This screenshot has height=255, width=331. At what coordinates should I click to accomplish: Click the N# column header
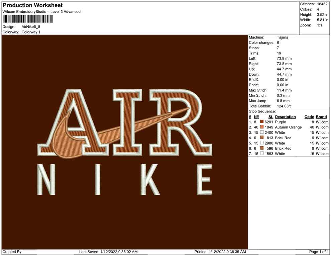coord(256,117)
